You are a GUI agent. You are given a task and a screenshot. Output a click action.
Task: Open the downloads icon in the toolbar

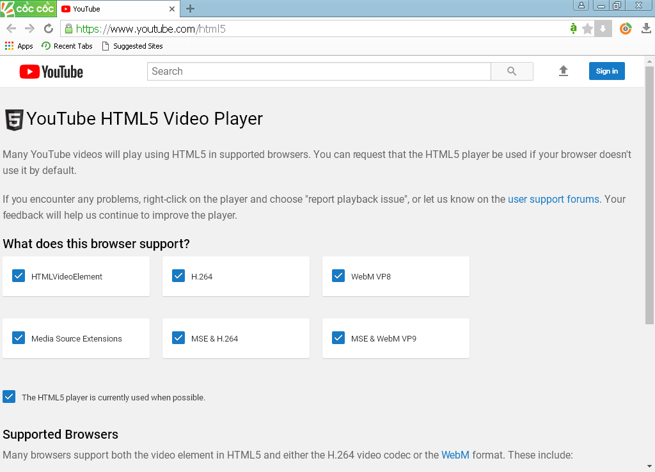click(646, 29)
